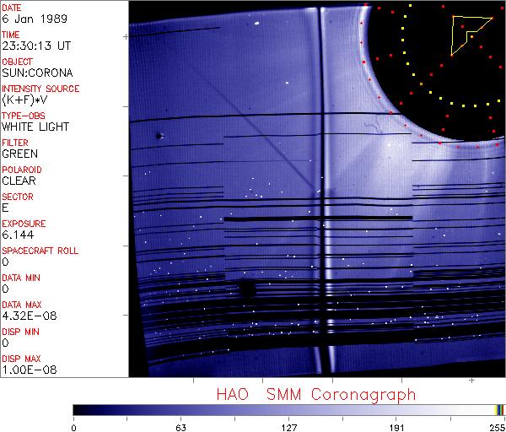Click the orange sun-center cross marker

[421, 83]
